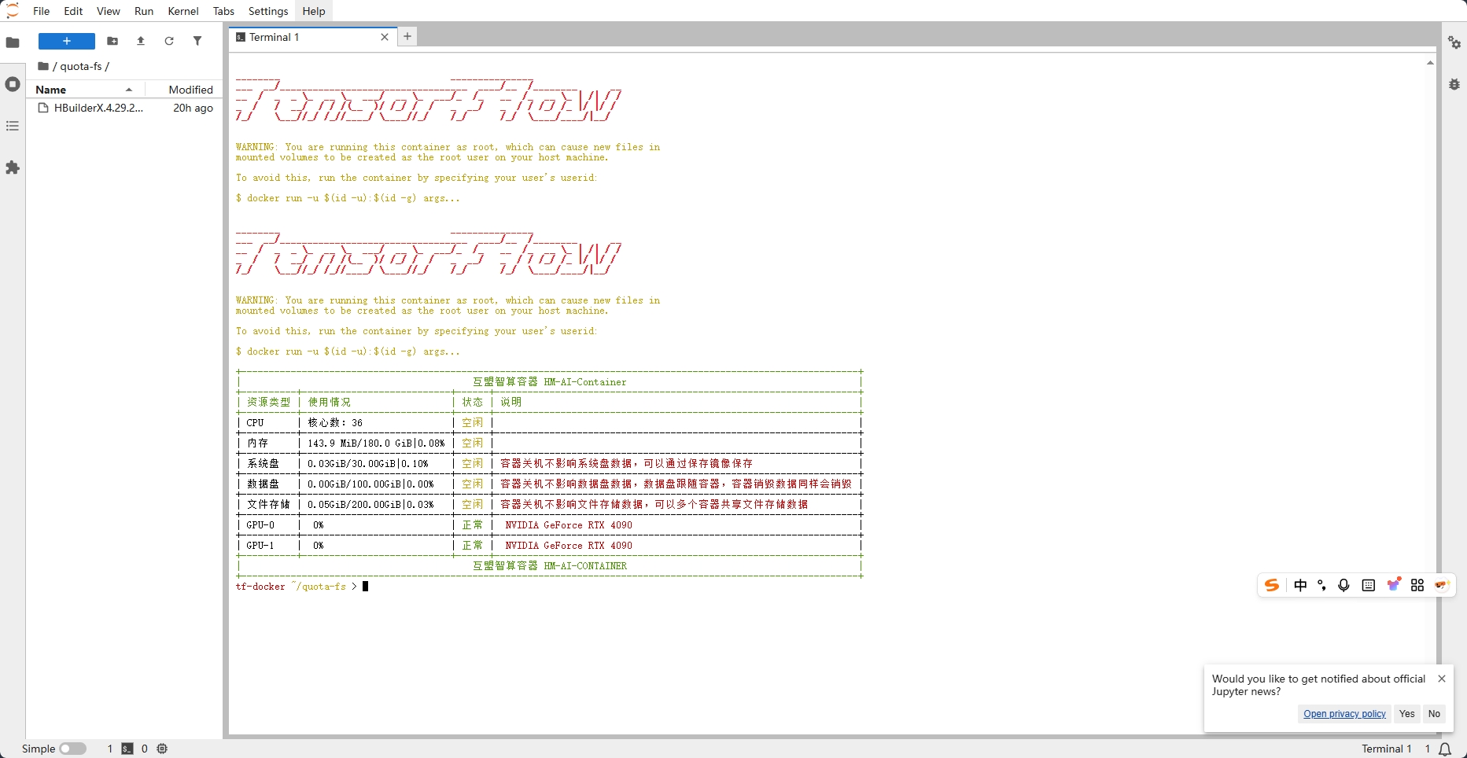
Task: Toggle the file filter funnel icon
Action: (197, 41)
